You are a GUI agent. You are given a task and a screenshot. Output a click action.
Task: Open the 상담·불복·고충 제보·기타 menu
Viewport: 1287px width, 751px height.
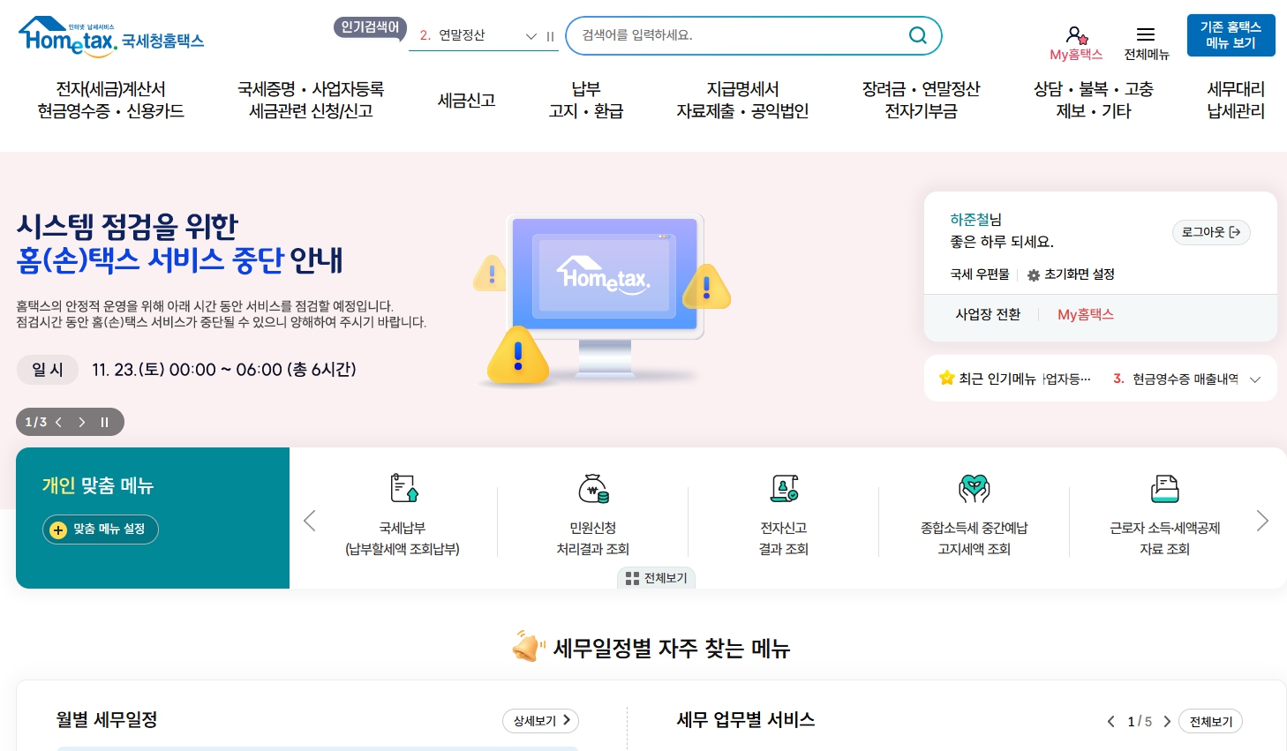1093,100
